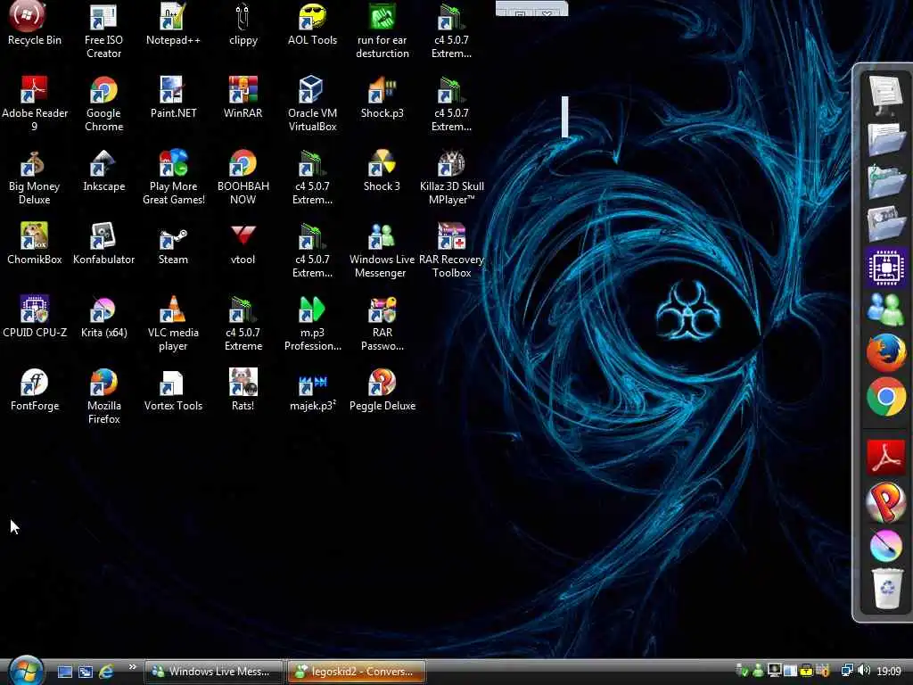The image size is (913, 685).
Task: Open AOL Tools smiley icon
Action: click(x=312, y=23)
